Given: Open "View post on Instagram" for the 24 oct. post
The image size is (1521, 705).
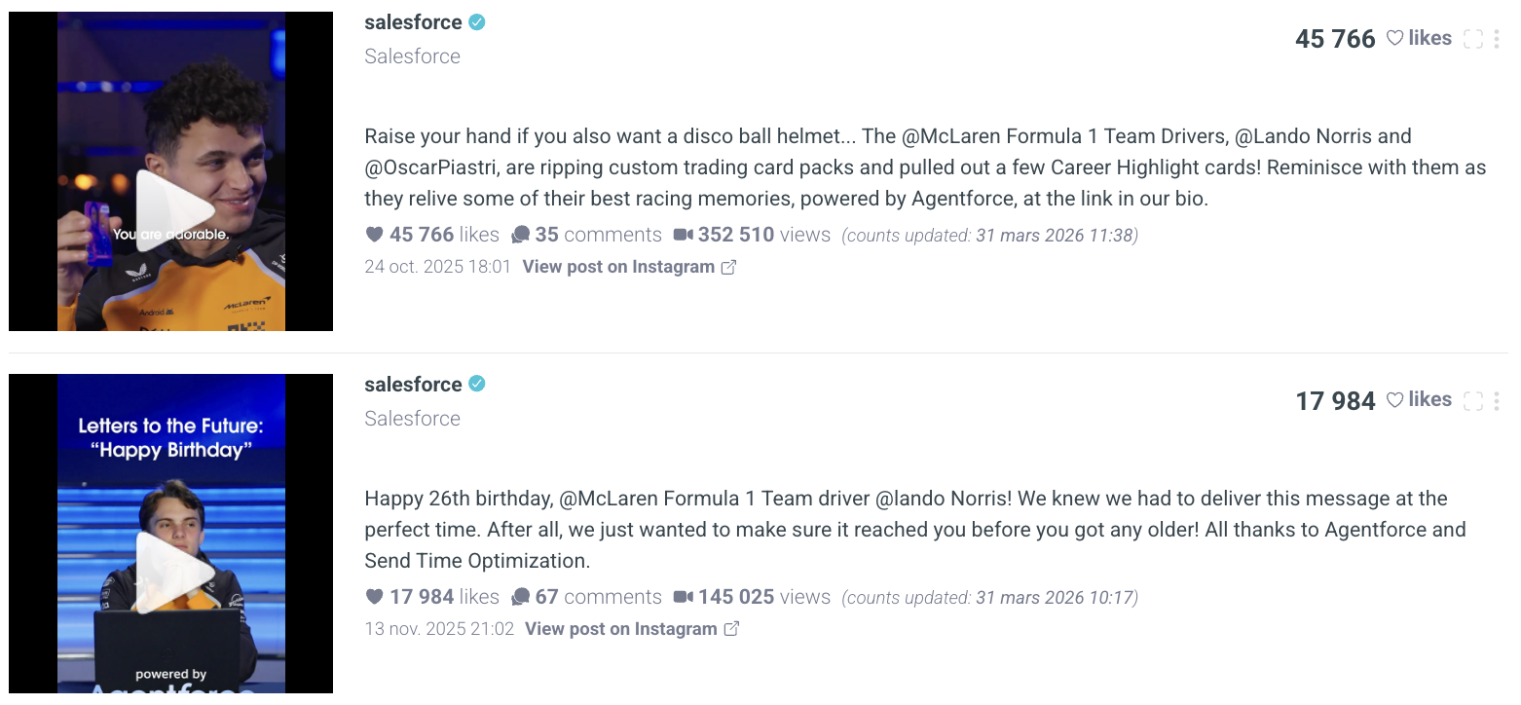Looking at the screenshot, I should pos(628,267).
